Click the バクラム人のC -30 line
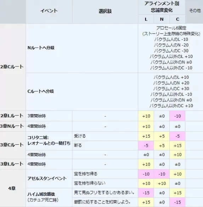 click(171, 51)
